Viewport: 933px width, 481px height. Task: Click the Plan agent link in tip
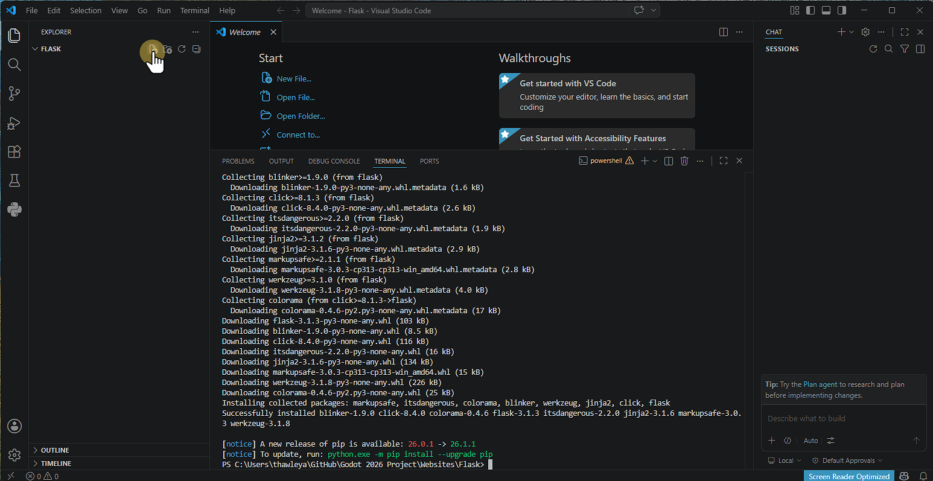820,384
